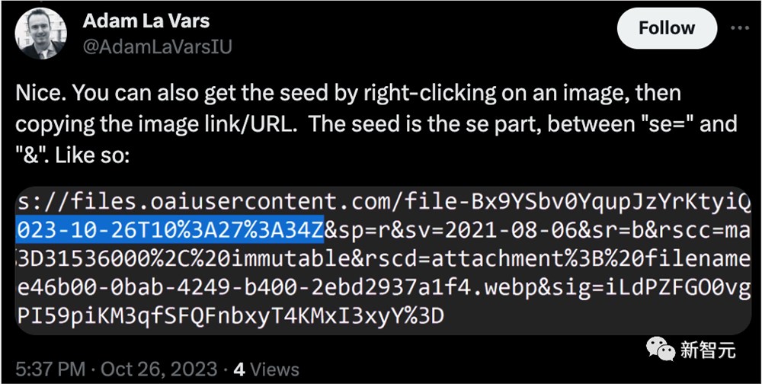Screen dimensions: 762x384
Task: Visit the @AdamLaVarsIU handle link
Action: (x=158, y=46)
